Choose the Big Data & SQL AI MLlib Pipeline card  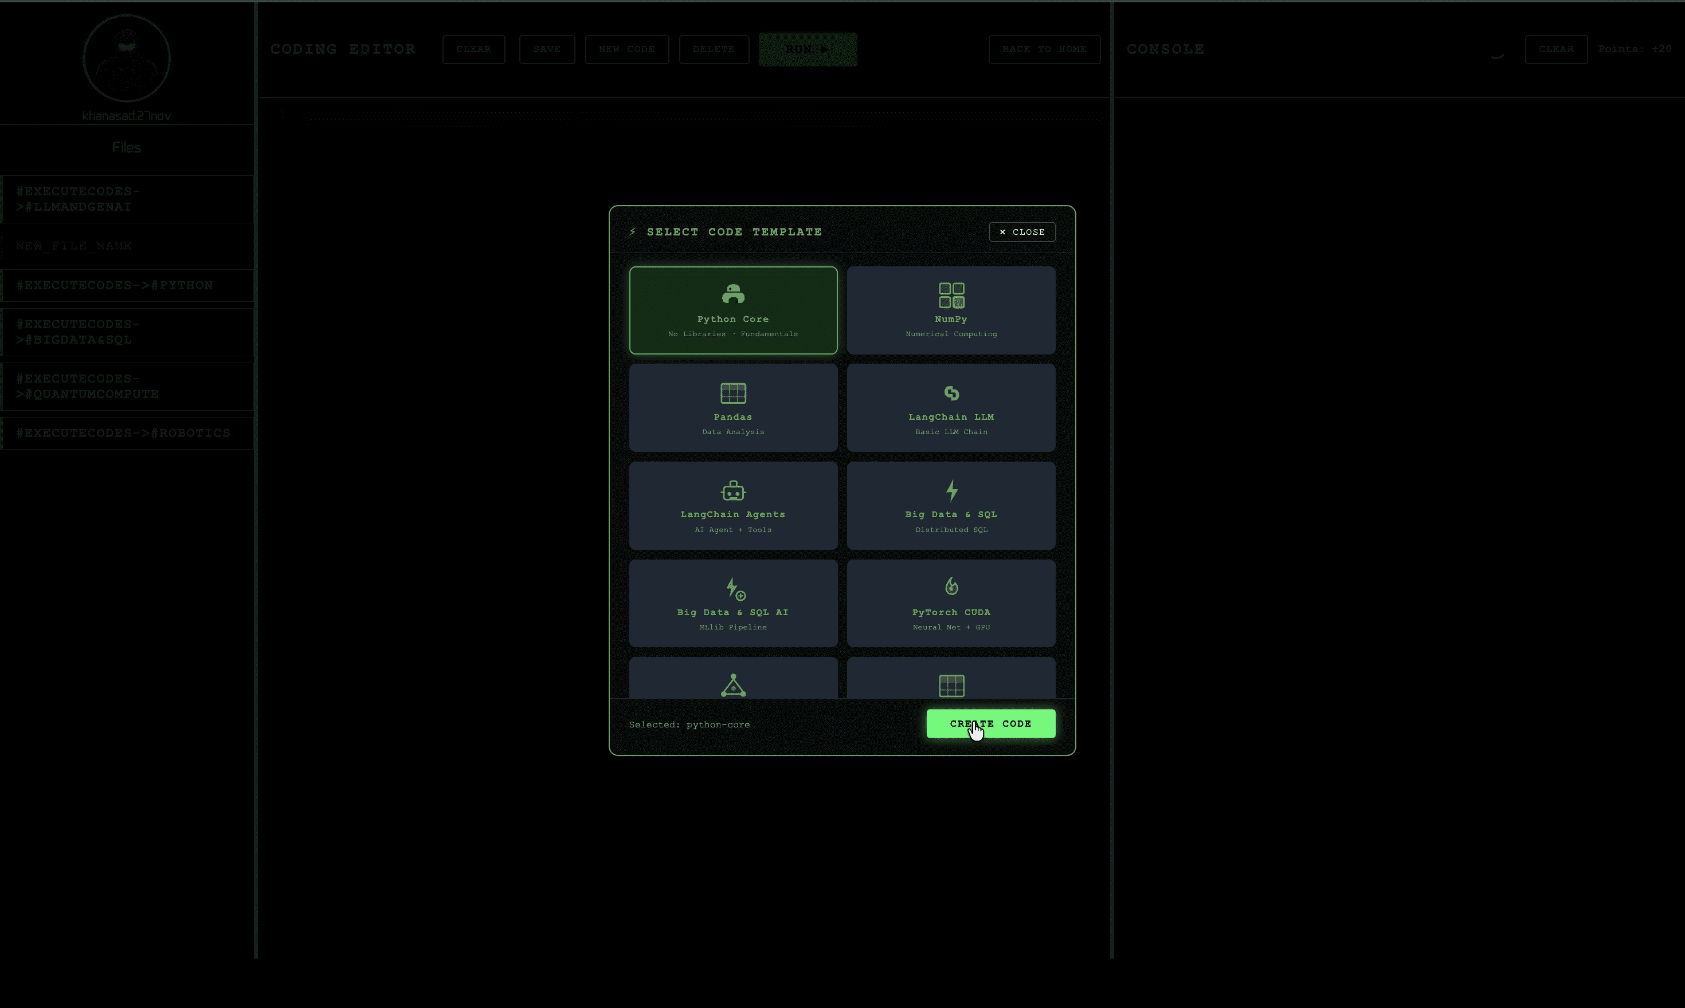pyautogui.click(x=732, y=603)
